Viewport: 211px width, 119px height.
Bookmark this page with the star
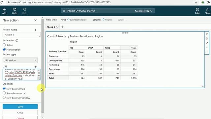pos(196,2)
